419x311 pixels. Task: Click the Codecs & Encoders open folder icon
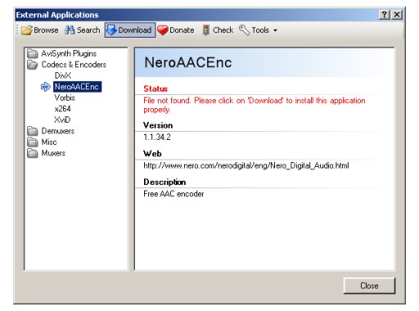click(33, 65)
